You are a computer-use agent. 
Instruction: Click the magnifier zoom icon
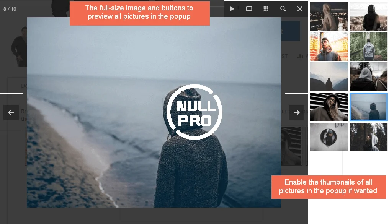[x=283, y=9]
